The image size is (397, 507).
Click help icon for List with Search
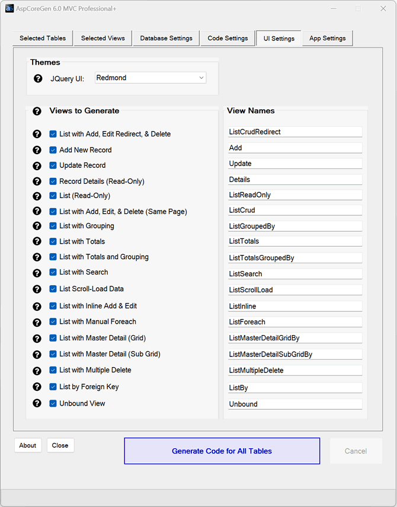click(x=37, y=273)
